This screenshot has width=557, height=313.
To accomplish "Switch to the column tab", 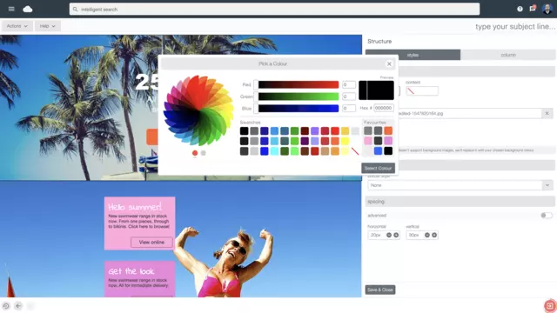I will (508, 55).
